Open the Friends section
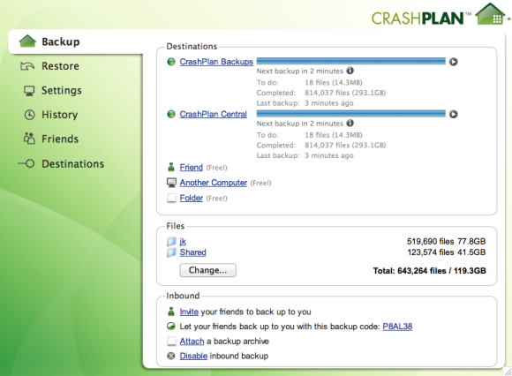The height and width of the screenshot is (376, 512). (60, 139)
